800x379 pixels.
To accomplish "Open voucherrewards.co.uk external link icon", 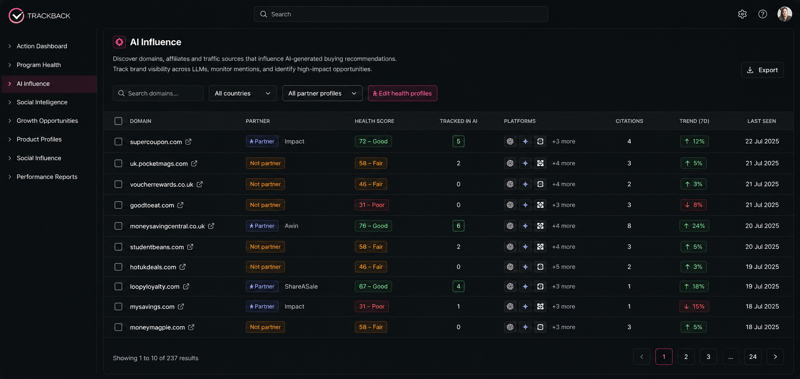I will tap(200, 184).
